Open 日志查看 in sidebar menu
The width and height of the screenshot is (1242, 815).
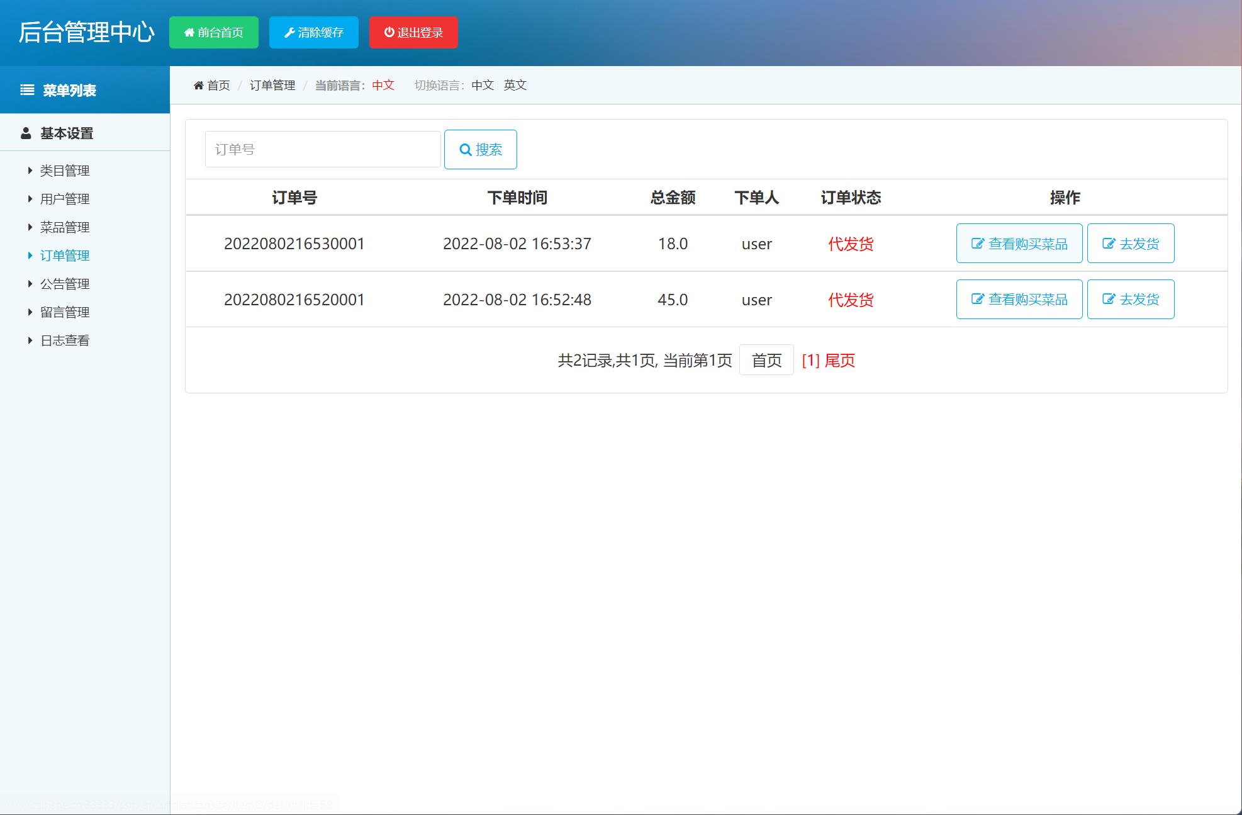coord(65,340)
